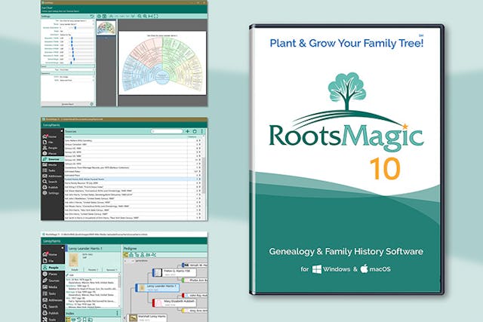Open Home in the Pedigree window sidebar
Screen dimensions: 483x322
(51, 254)
